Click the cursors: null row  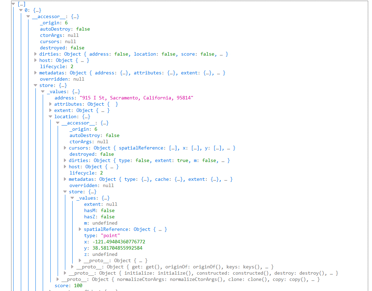tap(58, 42)
